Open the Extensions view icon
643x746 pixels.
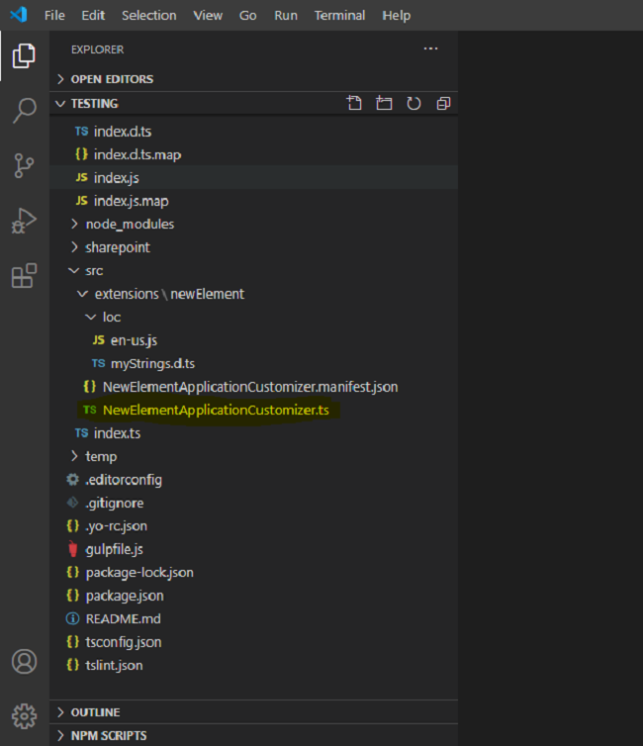24,275
